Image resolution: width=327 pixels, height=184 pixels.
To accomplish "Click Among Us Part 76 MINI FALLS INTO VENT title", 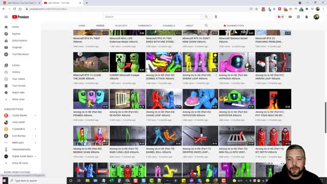I will (x=233, y=150).
